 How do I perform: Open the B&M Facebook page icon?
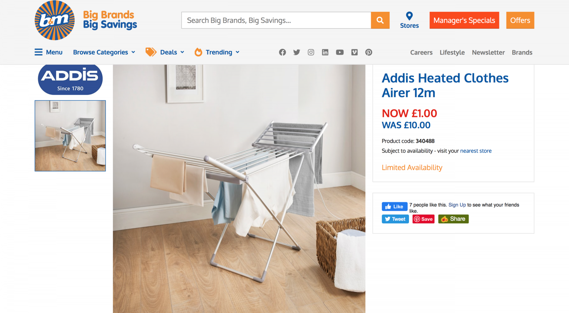coord(282,52)
